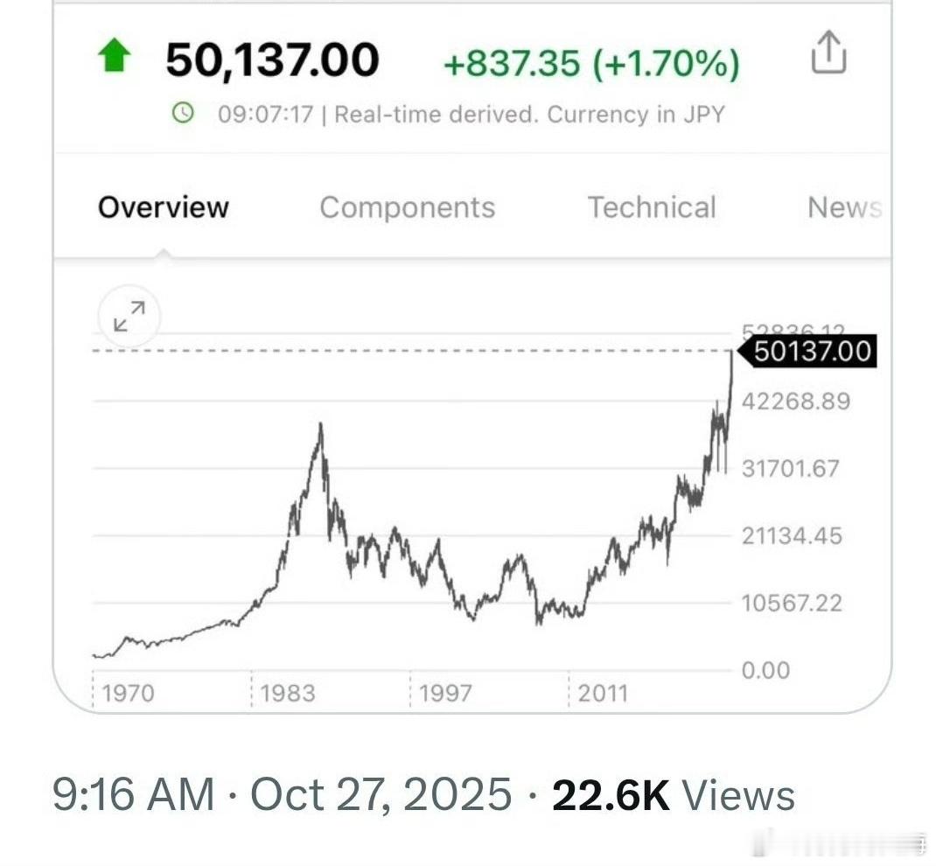Click the +837.35 (+1.70%) change value
The width and height of the screenshot is (936, 866).
[x=591, y=63]
